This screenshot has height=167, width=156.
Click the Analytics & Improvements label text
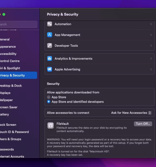(x=74, y=58)
